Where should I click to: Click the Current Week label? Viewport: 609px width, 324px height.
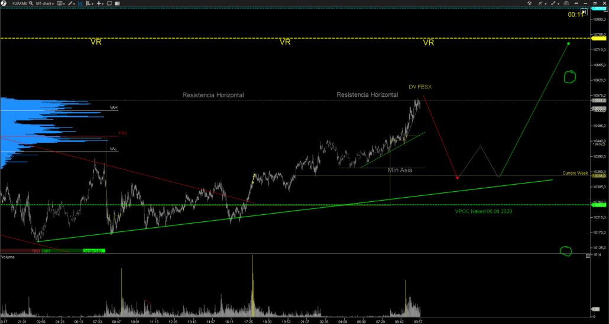point(575,173)
